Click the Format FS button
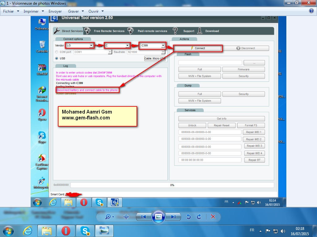The image size is (317, 237). pyautogui.click(x=251, y=125)
